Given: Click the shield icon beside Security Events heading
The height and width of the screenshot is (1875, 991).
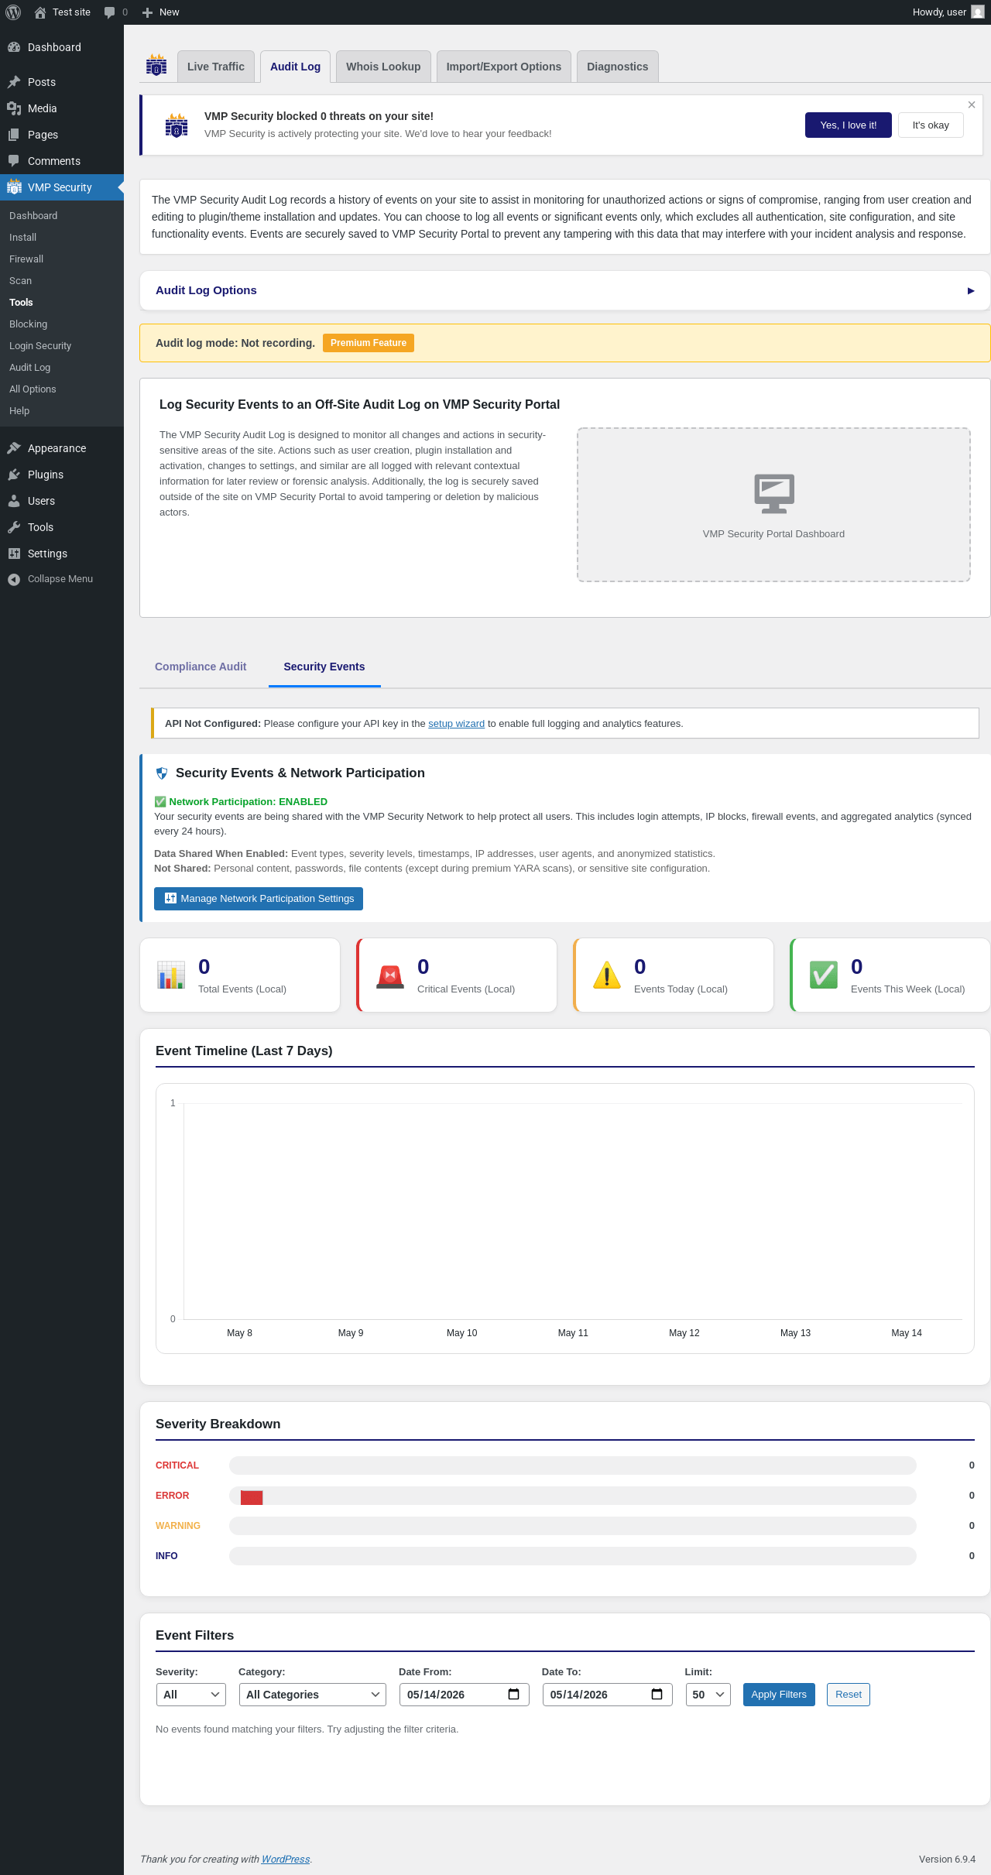Looking at the screenshot, I should pos(162,773).
